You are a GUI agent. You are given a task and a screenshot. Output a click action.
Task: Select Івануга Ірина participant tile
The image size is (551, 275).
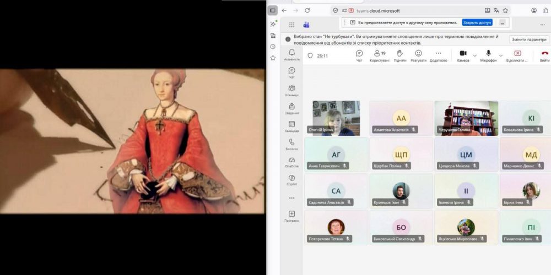466,191
